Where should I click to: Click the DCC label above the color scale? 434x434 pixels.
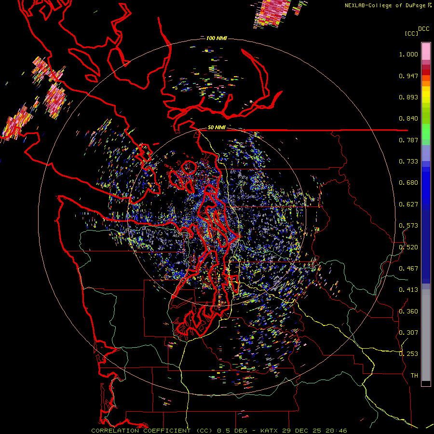pyautogui.click(x=423, y=29)
